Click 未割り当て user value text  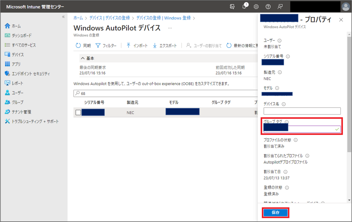(273, 46)
